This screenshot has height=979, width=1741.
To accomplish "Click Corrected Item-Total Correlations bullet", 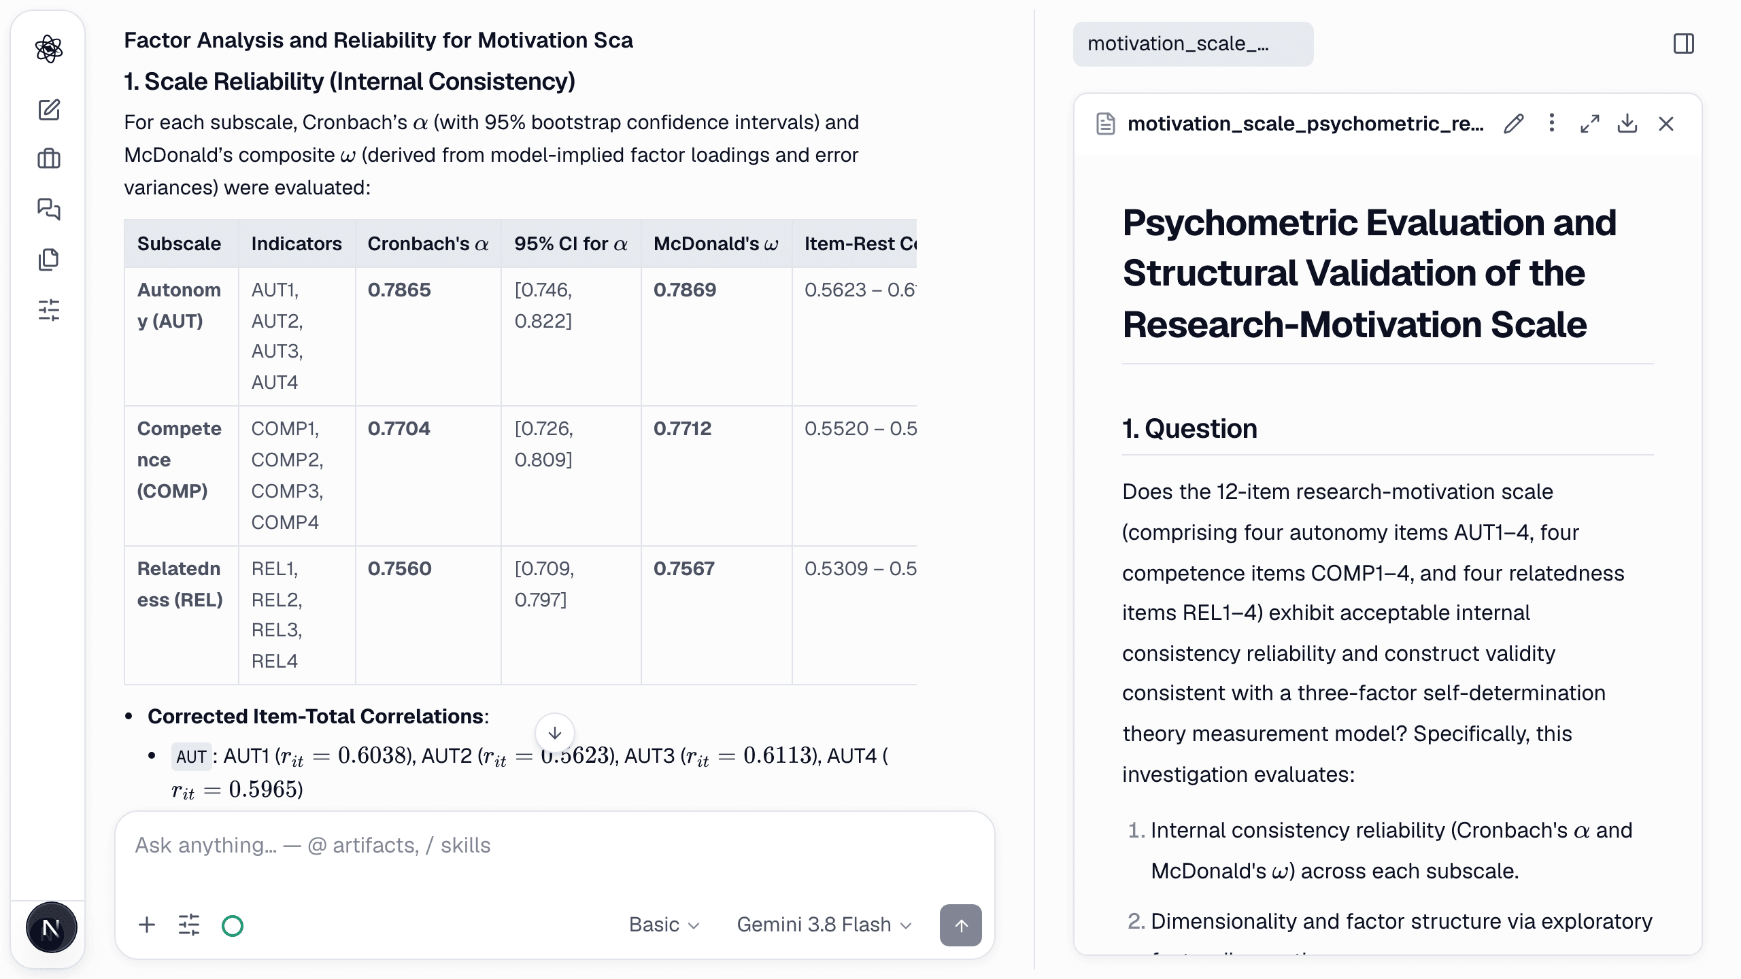I will tap(318, 717).
